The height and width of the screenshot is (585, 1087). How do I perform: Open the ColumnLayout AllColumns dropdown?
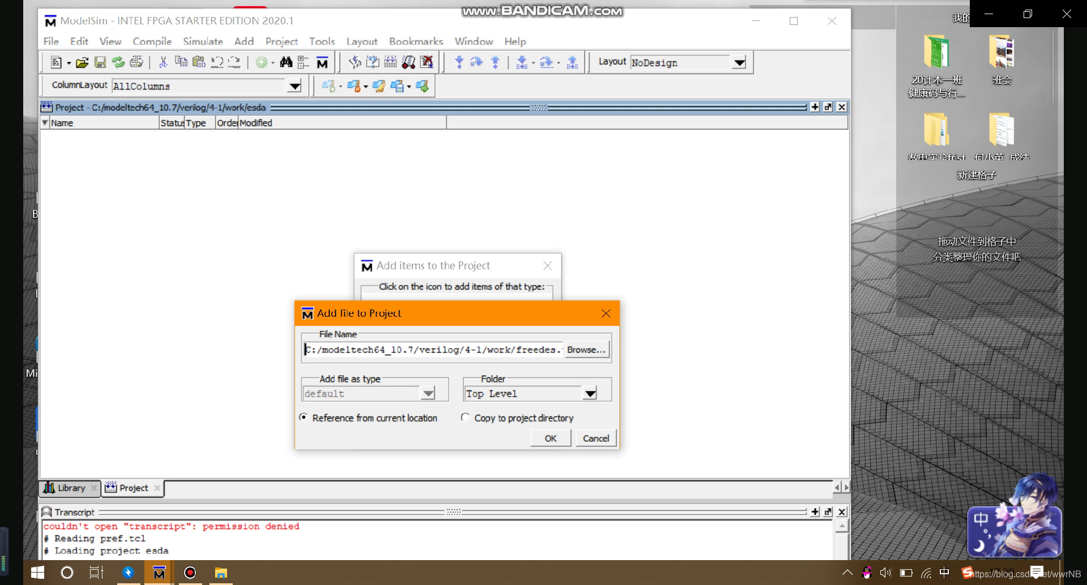tap(294, 86)
